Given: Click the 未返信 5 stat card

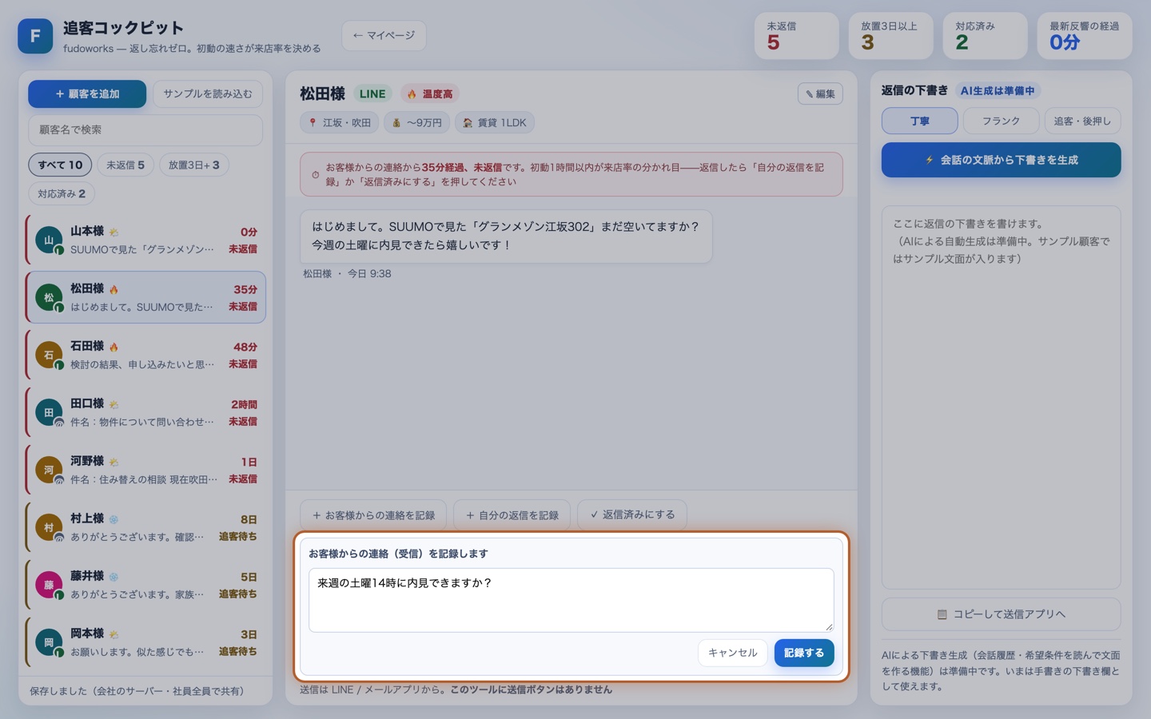Looking at the screenshot, I should (x=796, y=35).
